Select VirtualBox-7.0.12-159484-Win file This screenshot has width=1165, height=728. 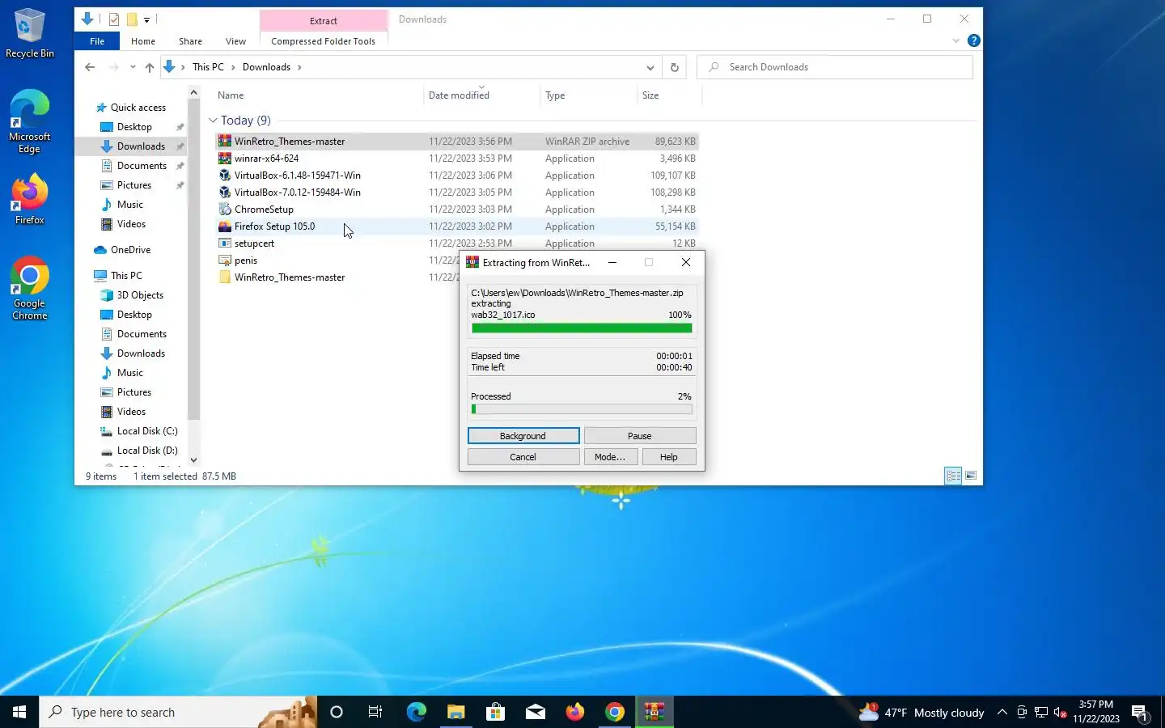pyautogui.click(x=457, y=193)
